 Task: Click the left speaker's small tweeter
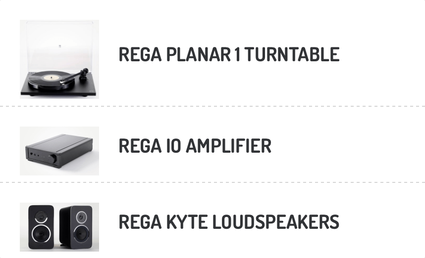coord(41,216)
